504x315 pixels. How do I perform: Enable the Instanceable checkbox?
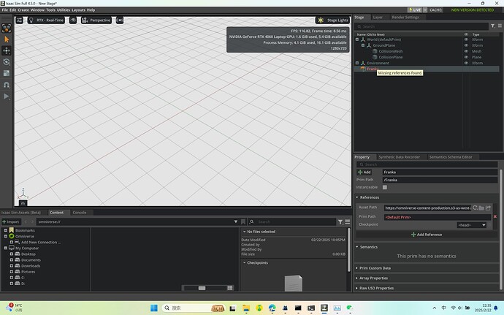tap(385, 187)
